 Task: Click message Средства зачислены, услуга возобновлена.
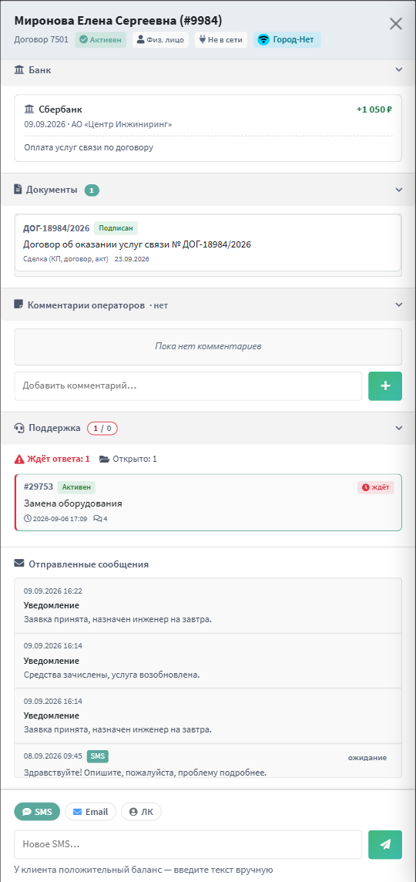[x=112, y=675]
